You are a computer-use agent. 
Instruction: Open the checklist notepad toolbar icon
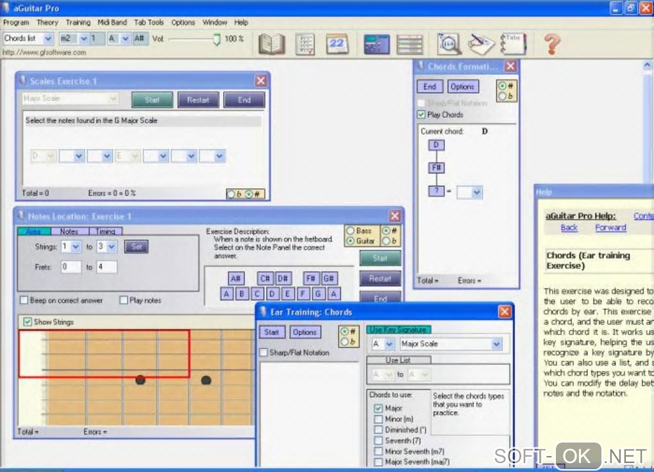[x=305, y=44]
